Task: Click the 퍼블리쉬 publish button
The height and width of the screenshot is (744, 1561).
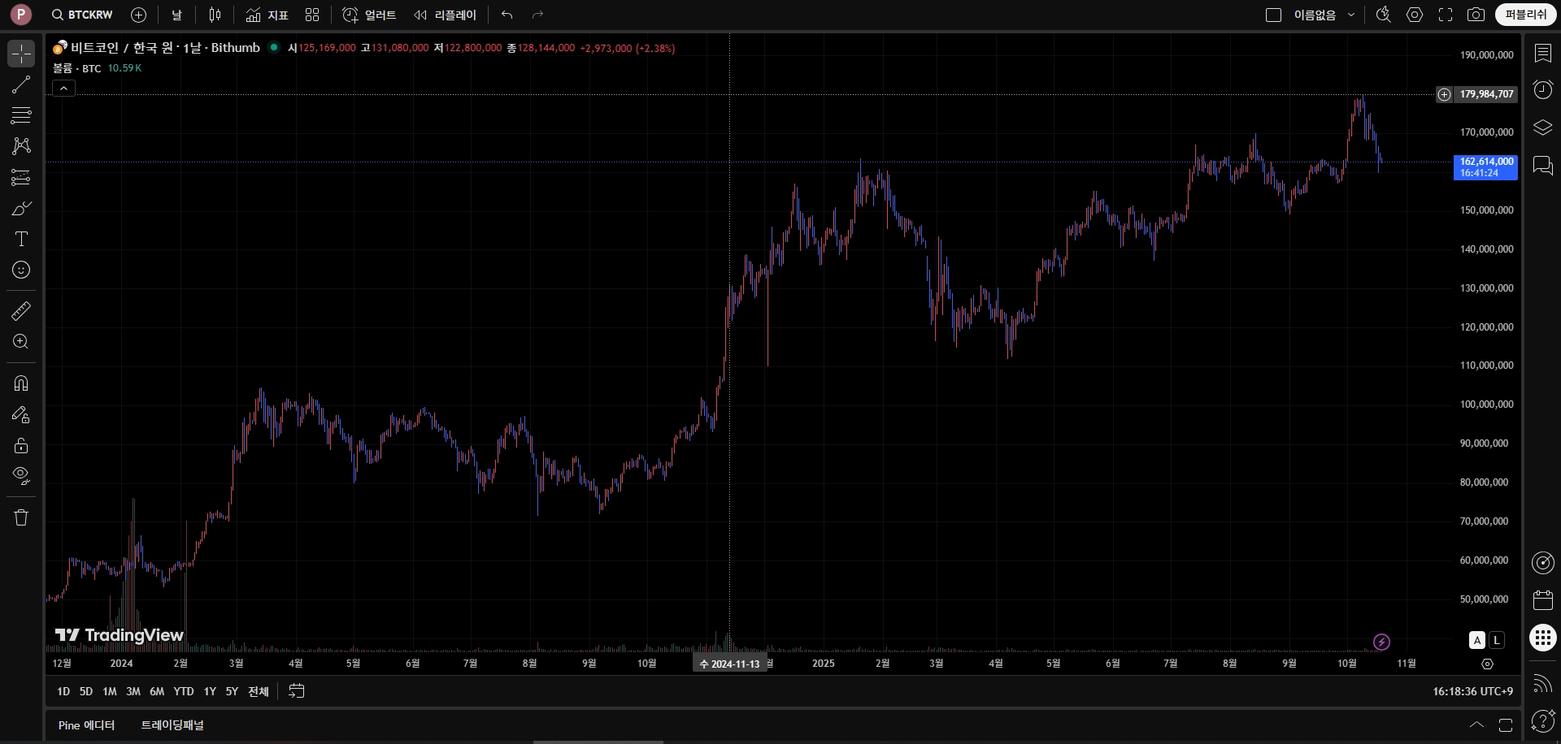Action: coord(1525,15)
